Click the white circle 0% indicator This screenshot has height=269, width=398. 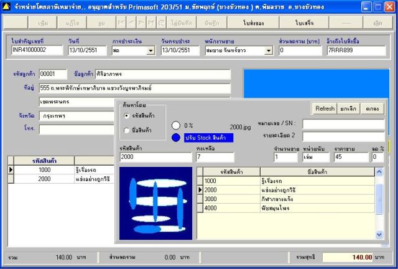click(175, 125)
